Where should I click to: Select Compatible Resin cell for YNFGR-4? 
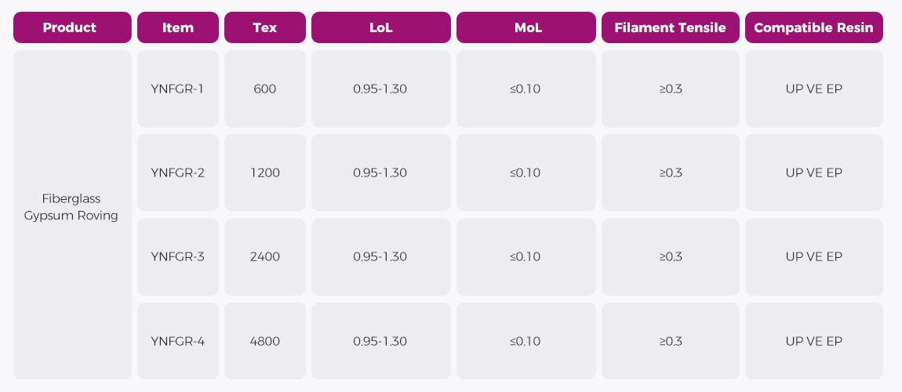[814, 341]
